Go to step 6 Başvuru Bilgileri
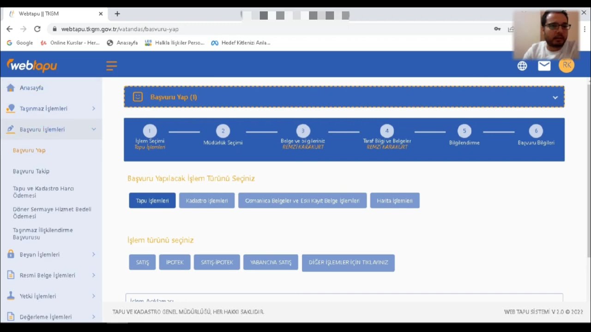The height and width of the screenshot is (332, 591). tap(536, 131)
